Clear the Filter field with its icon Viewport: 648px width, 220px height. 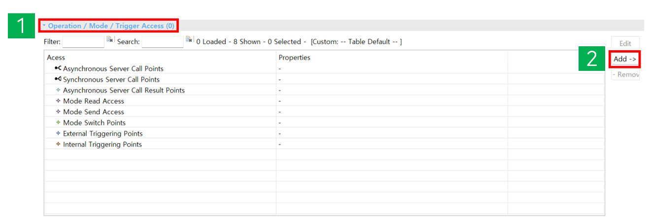(x=110, y=40)
